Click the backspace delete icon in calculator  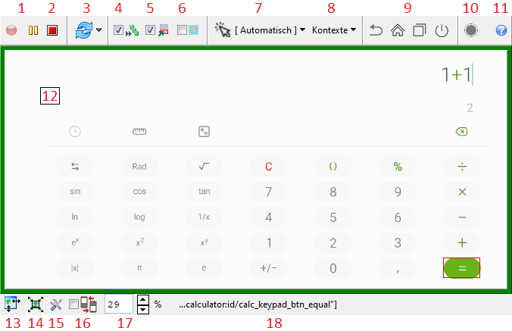[461, 132]
